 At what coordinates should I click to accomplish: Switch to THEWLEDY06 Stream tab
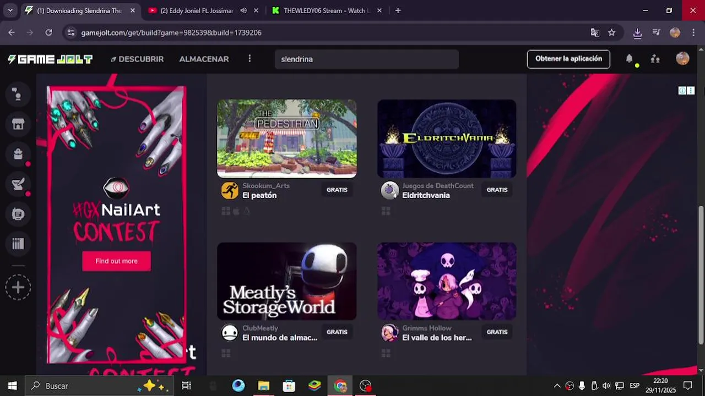click(326, 10)
